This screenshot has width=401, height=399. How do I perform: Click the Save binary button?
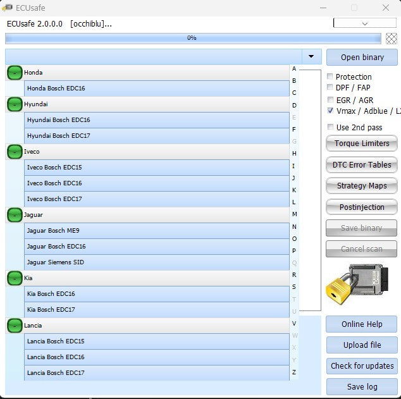tap(361, 228)
